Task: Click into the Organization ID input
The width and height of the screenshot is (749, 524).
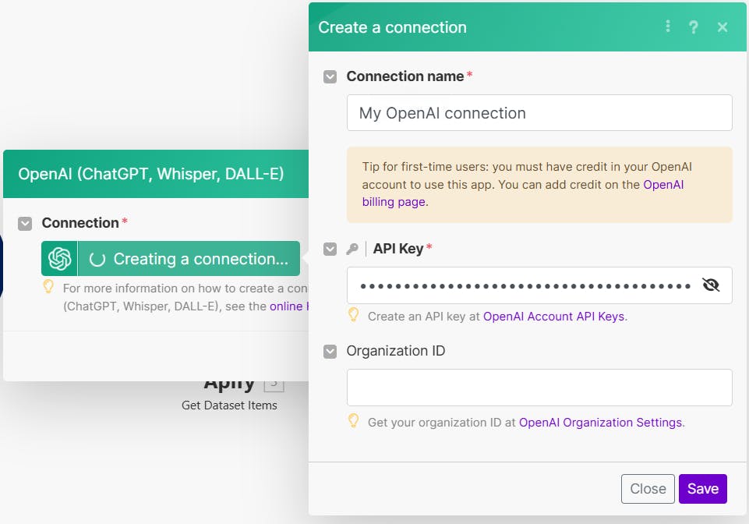Action: [539, 388]
